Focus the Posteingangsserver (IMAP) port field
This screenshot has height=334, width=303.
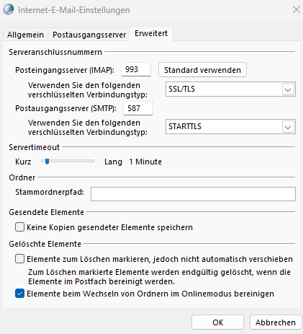pyautogui.click(x=136, y=69)
